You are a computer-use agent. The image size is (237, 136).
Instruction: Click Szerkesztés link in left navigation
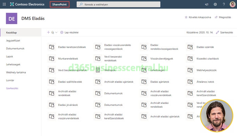point(13,88)
